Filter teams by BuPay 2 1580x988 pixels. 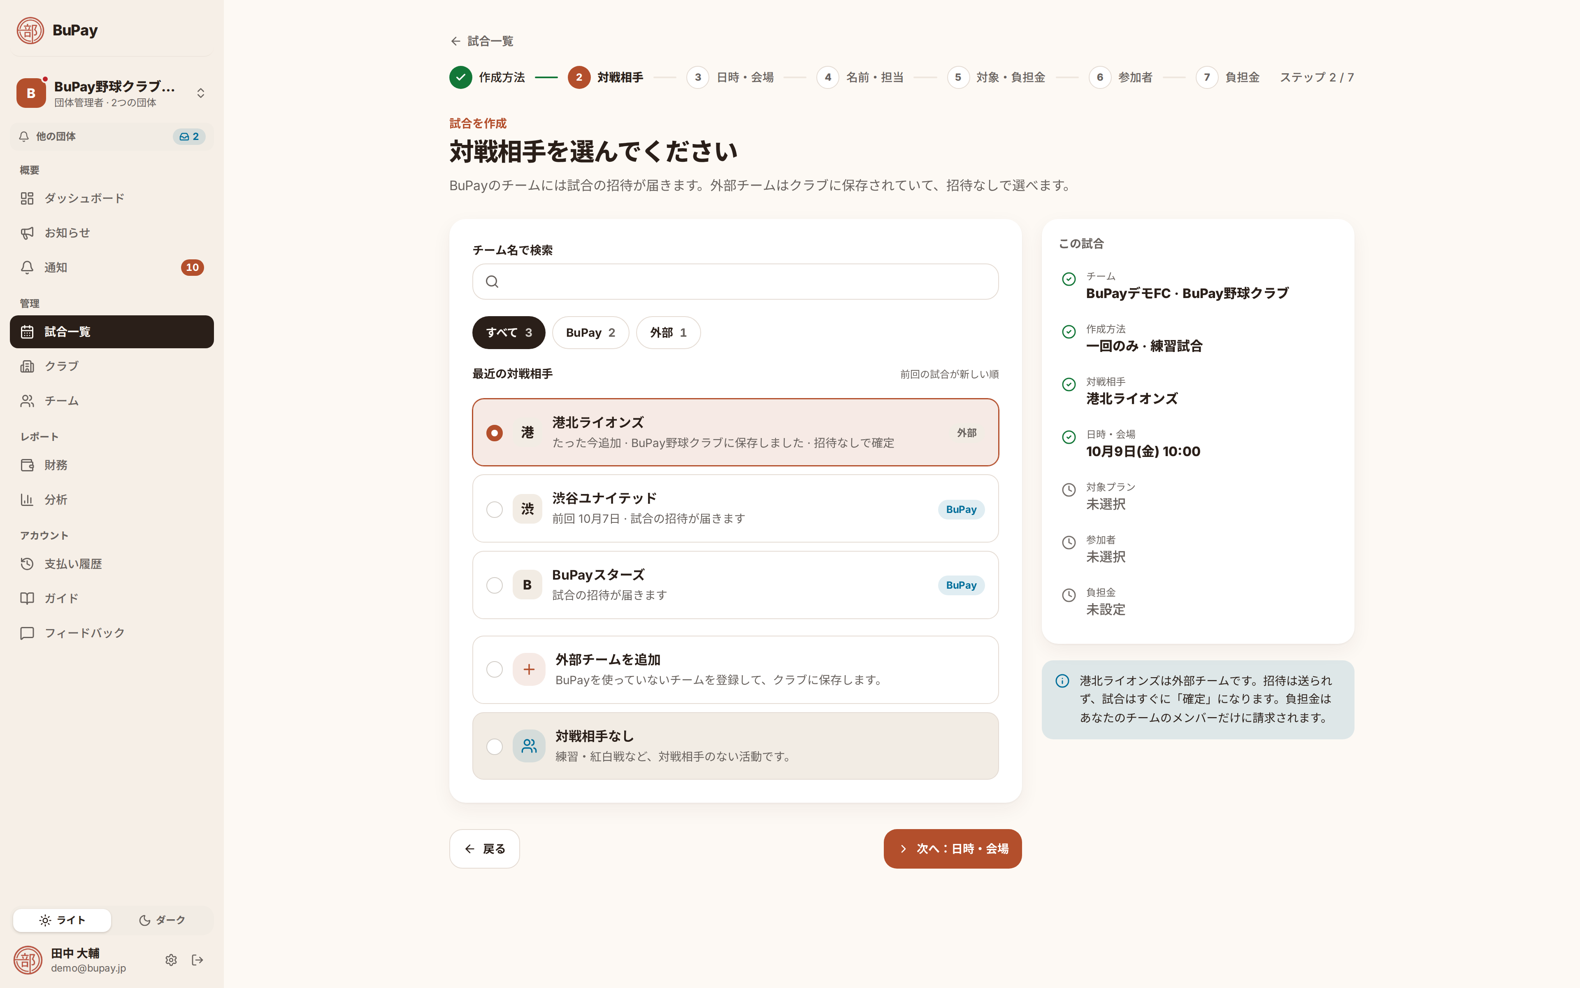[x=590, y=333]
